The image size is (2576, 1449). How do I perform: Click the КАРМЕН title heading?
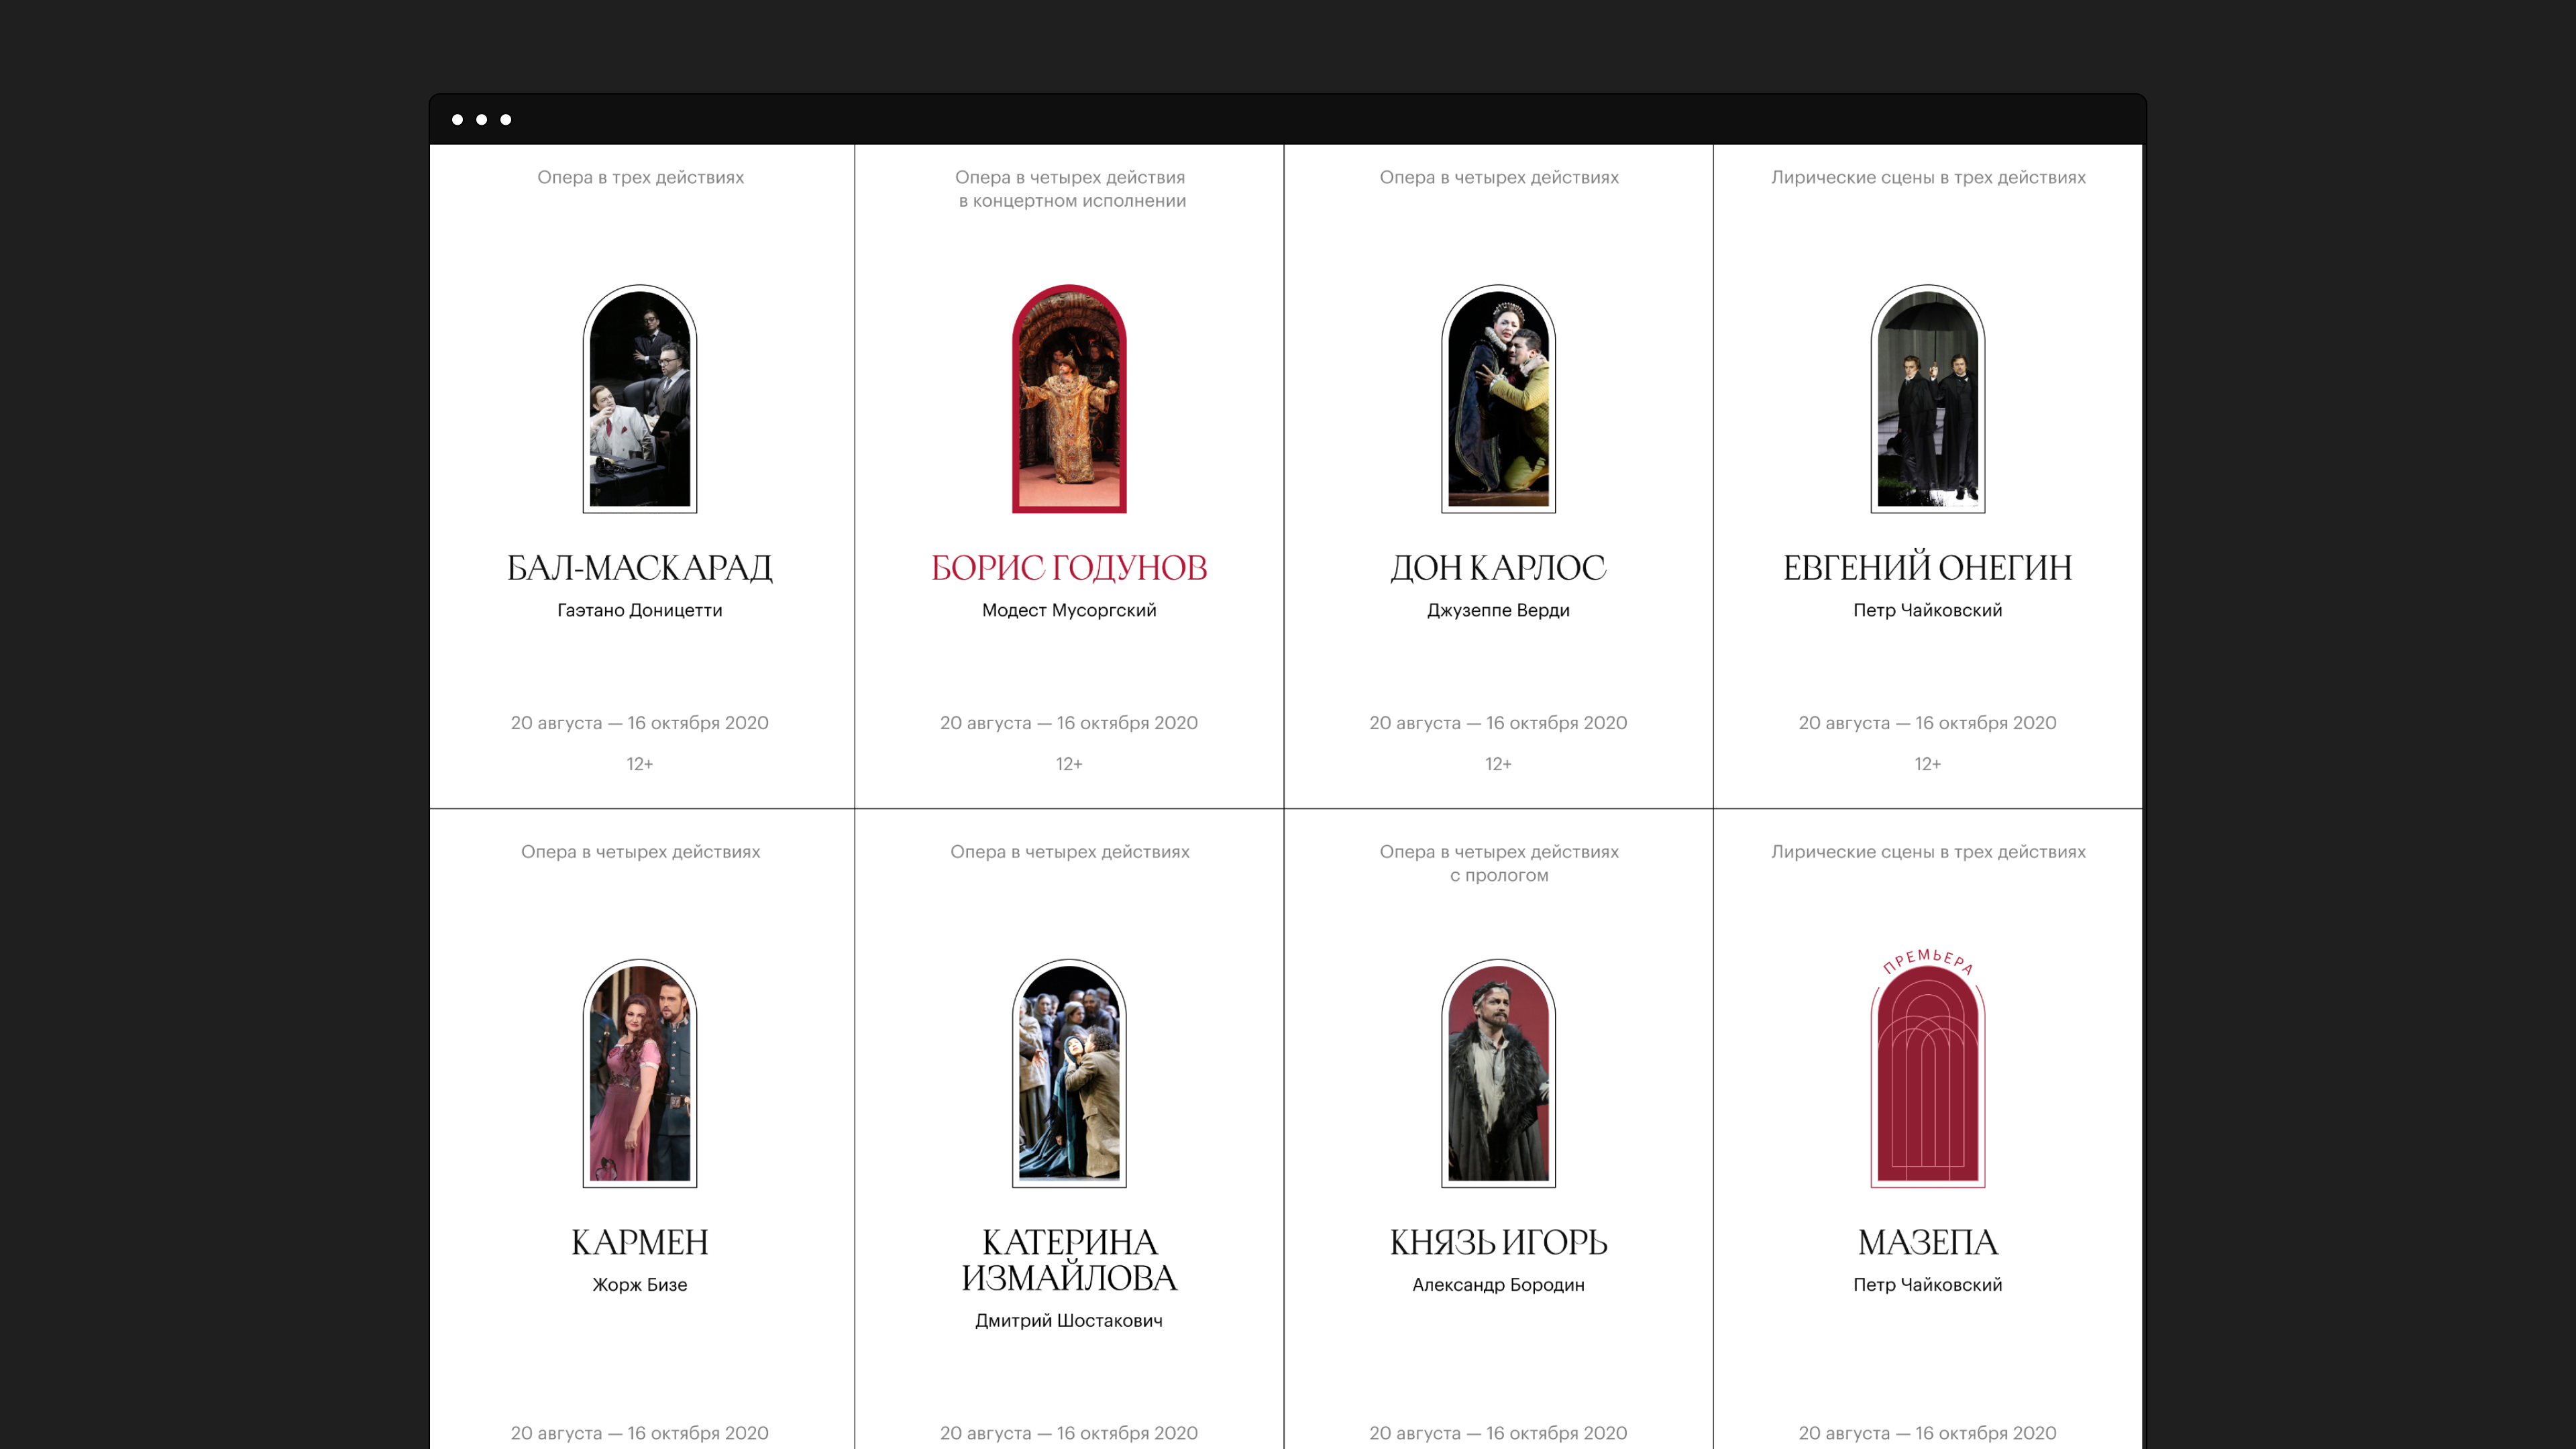[640, 1242]
